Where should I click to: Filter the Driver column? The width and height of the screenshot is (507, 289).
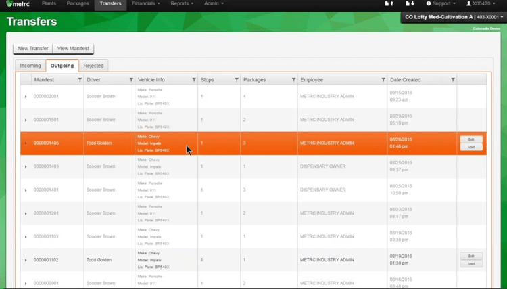coord(131,80)
